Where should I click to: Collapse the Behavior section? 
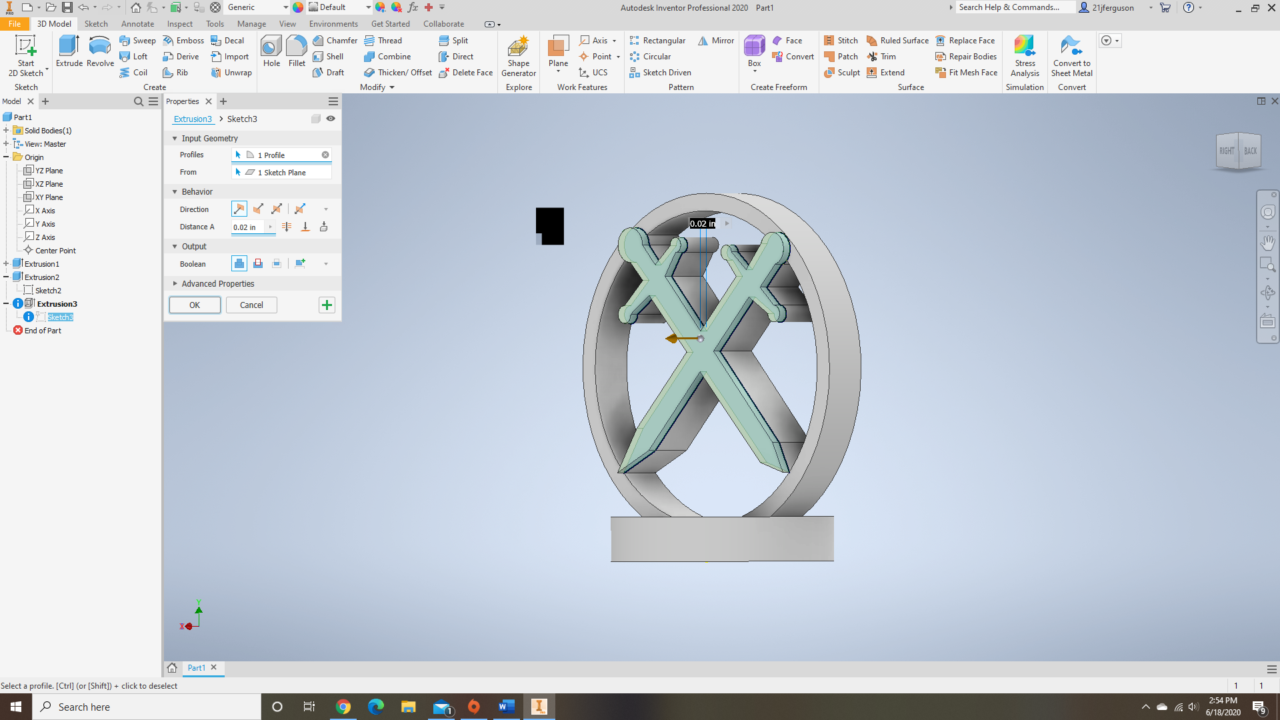[x=175, y=192]
